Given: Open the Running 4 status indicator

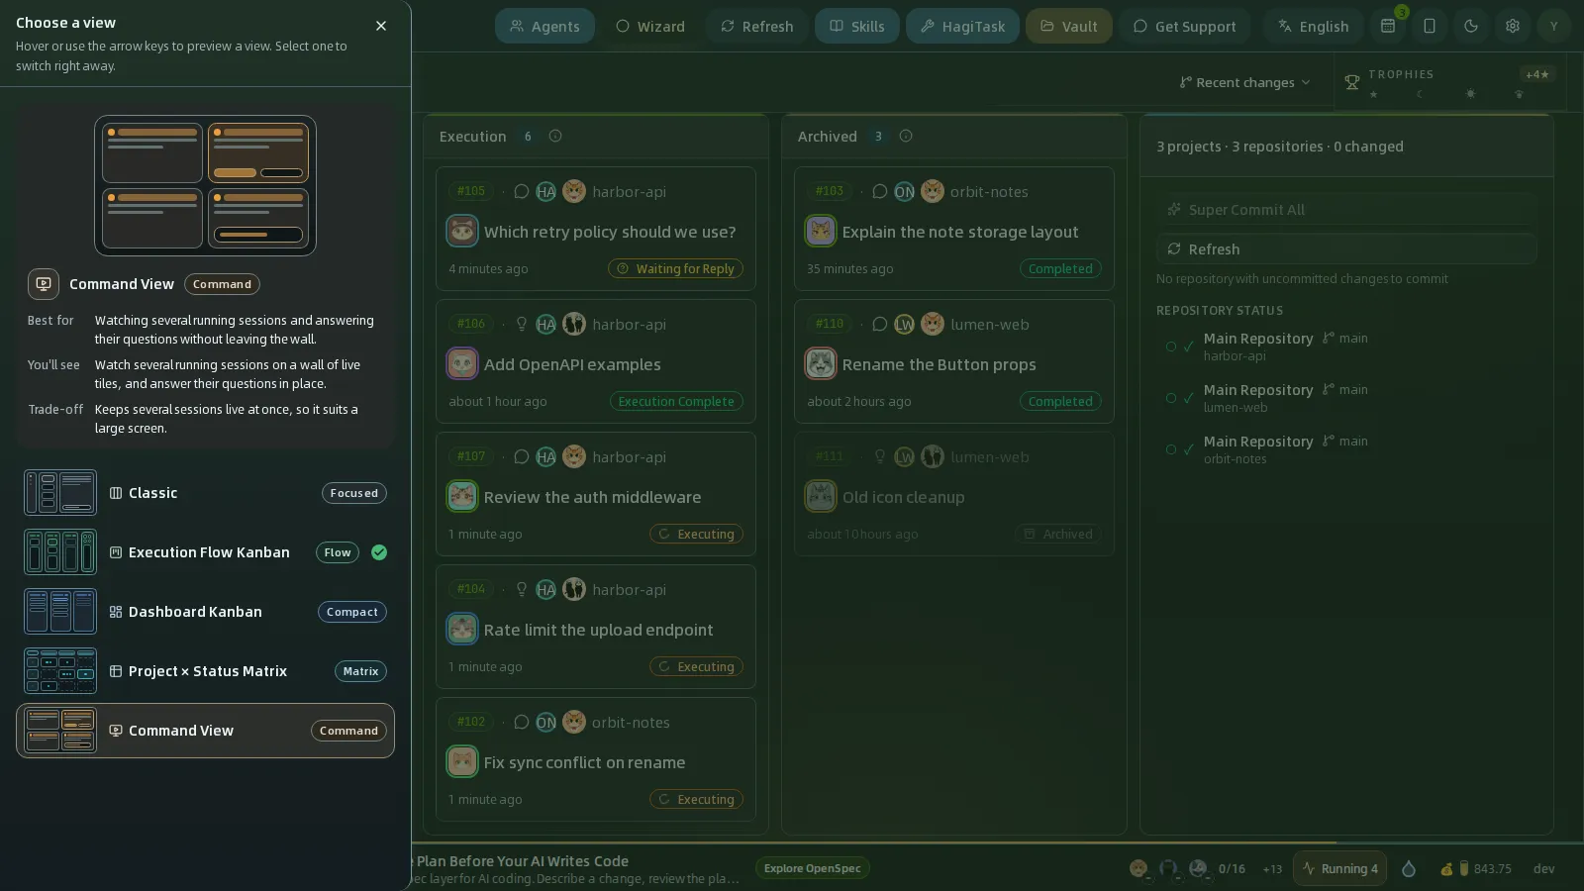Looking at the screenshot, I should (x=1340, y=868).
